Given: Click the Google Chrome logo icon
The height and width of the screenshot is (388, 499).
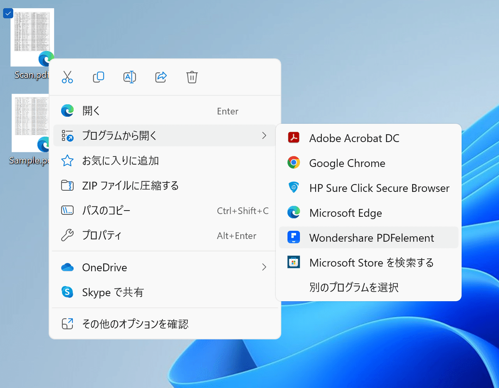Looking at the screenshot, I should pos(294,162).
